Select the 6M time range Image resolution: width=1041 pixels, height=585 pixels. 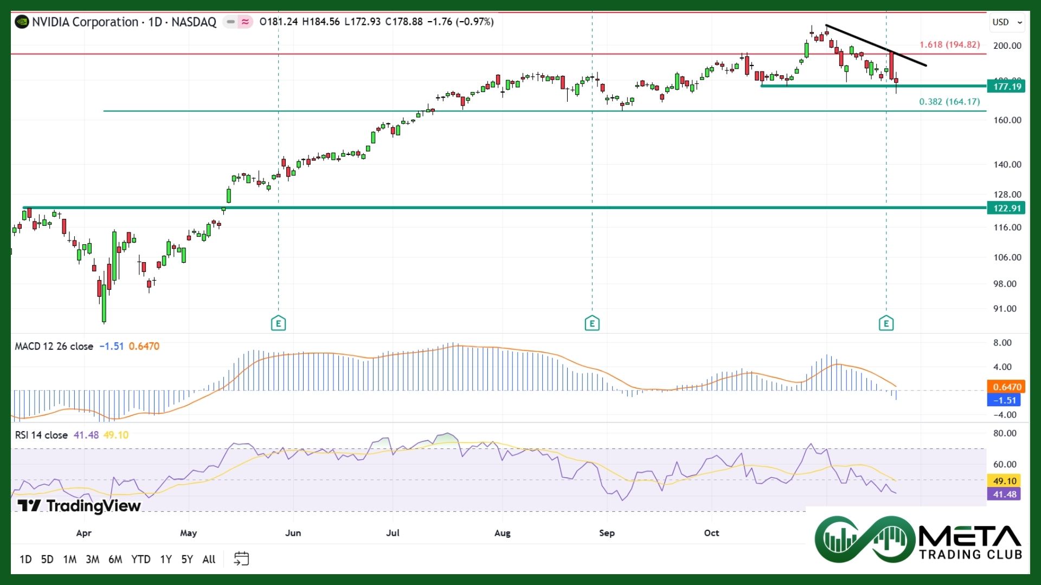[x=115, y=560]
